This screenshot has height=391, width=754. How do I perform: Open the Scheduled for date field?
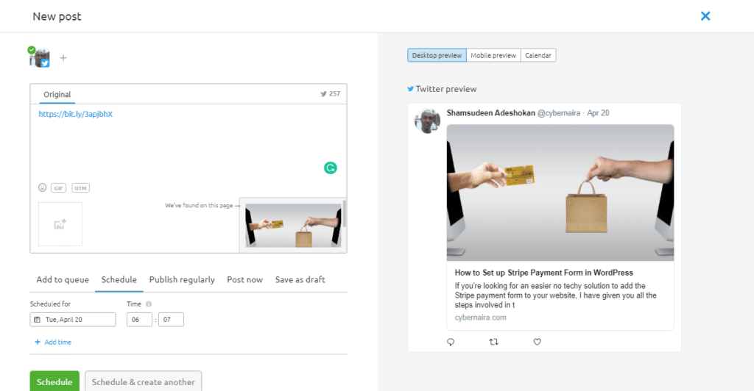[x=73, y=320]
